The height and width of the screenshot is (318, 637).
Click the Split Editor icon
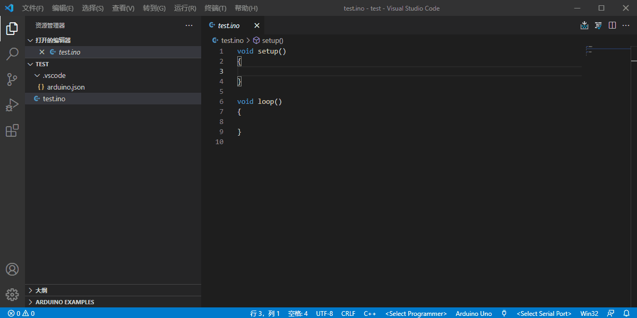click(612, 25)
